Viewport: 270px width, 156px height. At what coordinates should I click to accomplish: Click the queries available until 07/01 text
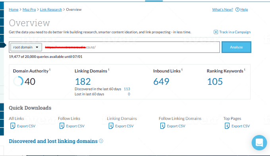point(46,57)
